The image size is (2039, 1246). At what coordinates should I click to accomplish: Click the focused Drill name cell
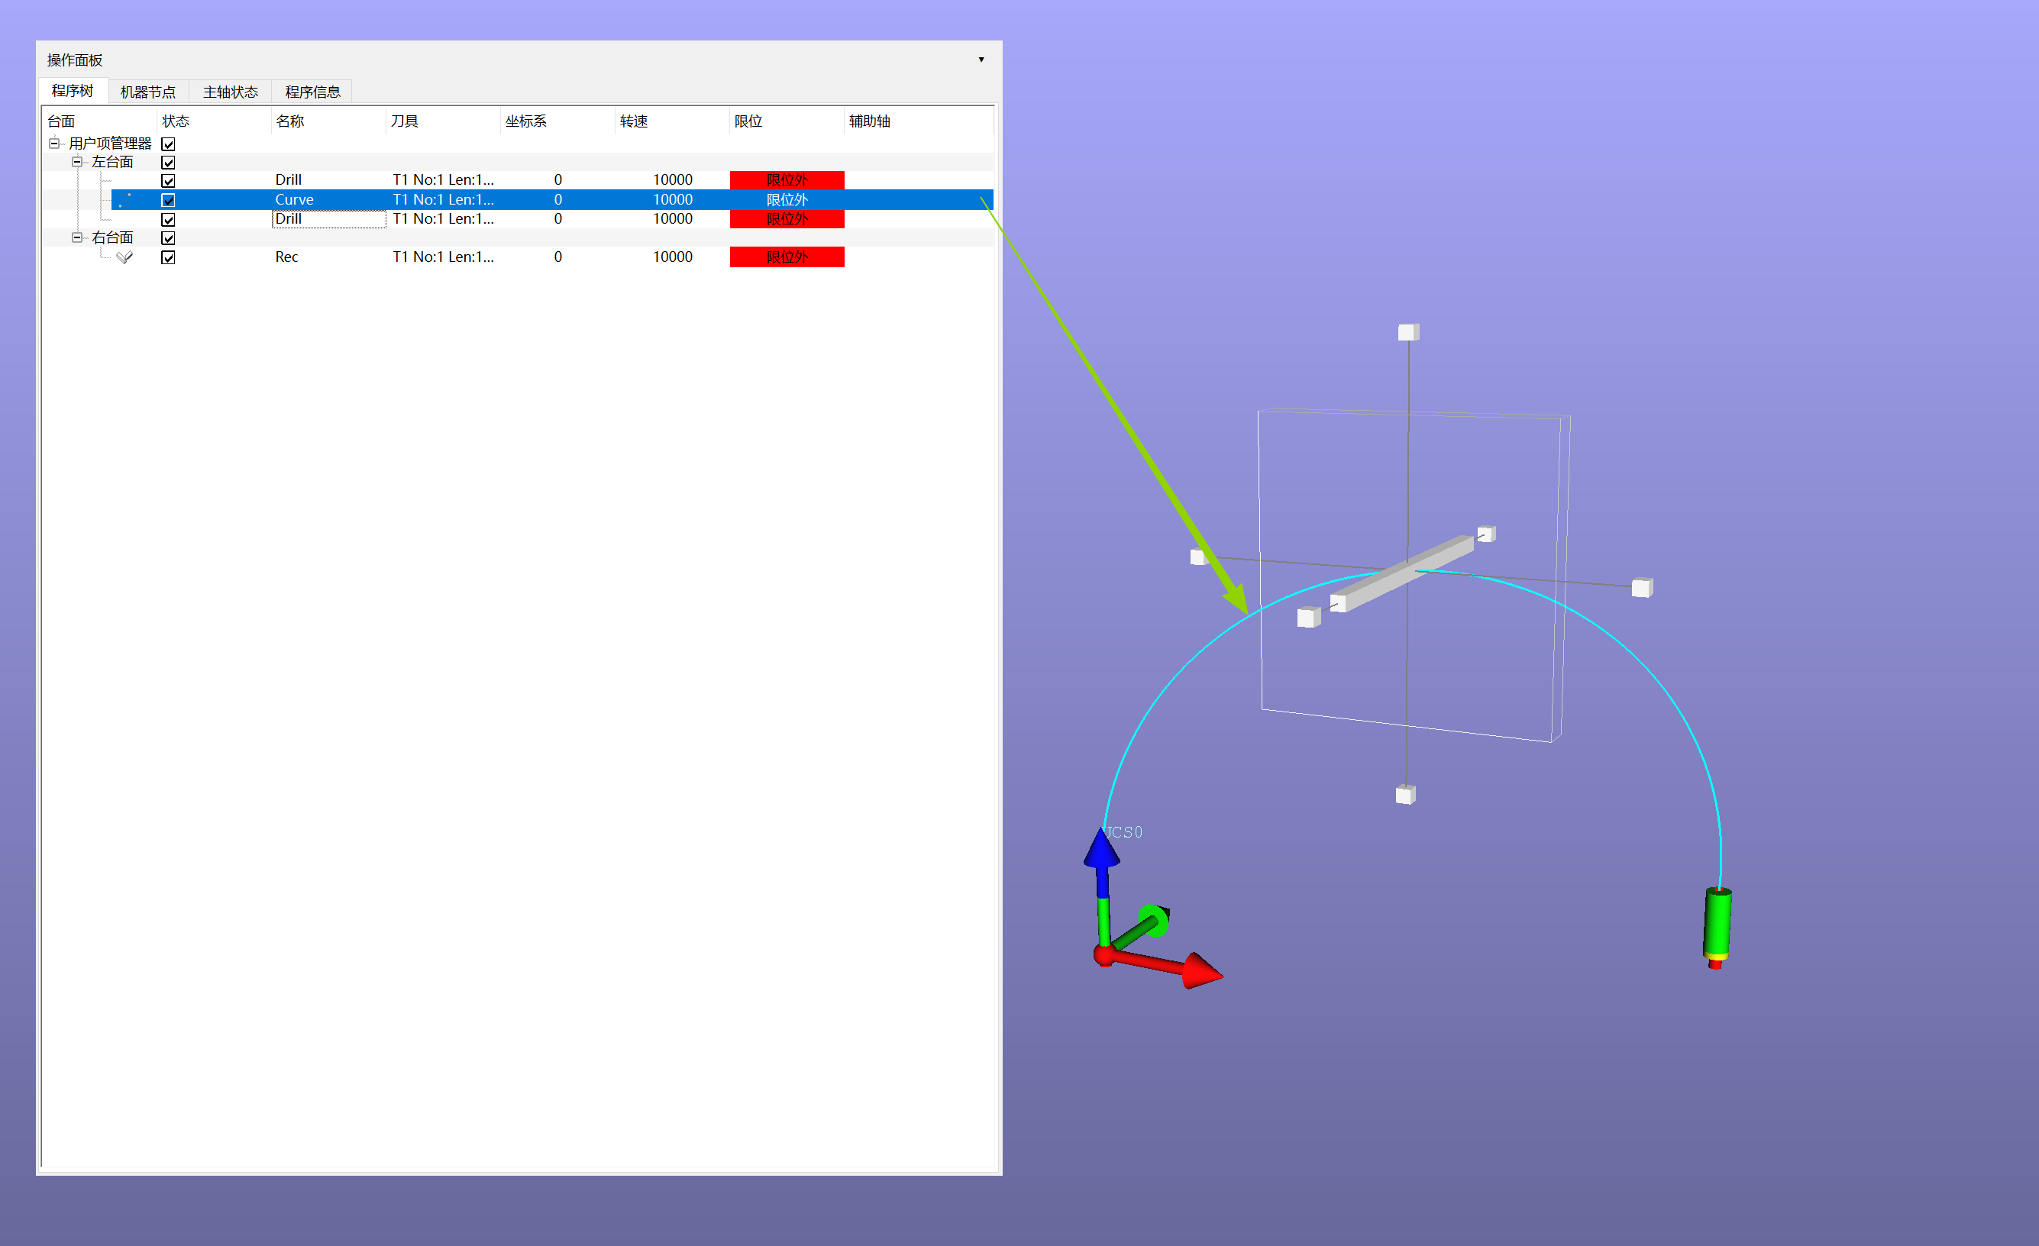click(328, 219)
